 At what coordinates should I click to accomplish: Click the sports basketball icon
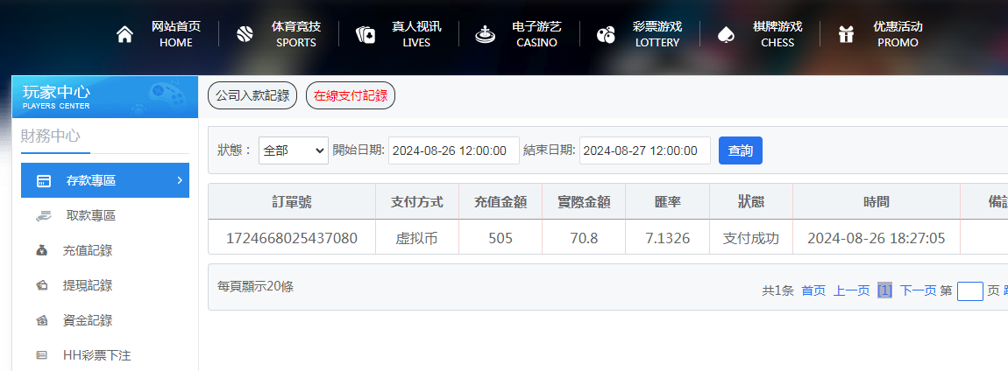click(245, 34)
